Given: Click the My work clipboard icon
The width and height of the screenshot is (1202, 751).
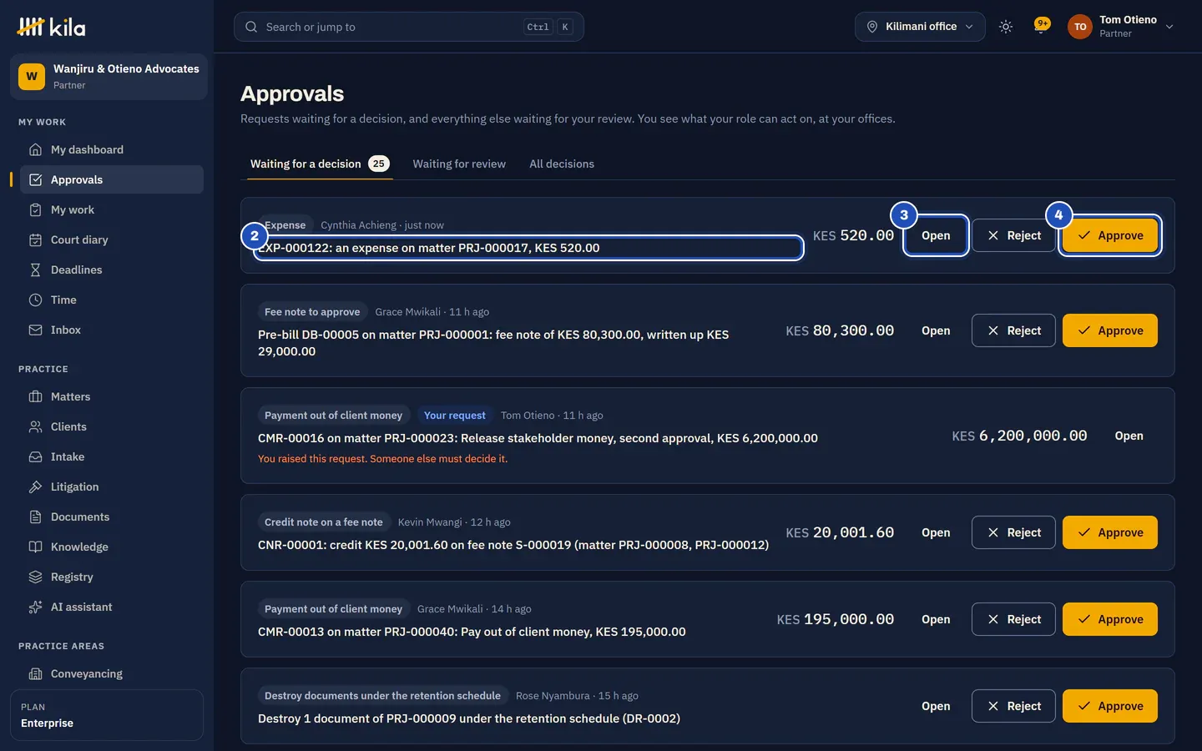Looking at the screenshot, I should click(x=35, y=209).
